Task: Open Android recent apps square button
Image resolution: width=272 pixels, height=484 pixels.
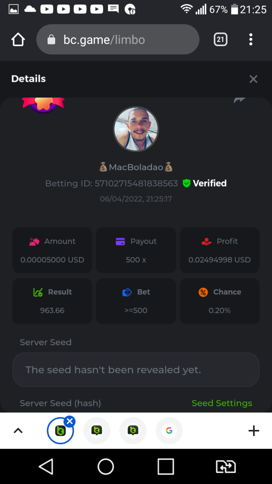Action: click(166, 467)
